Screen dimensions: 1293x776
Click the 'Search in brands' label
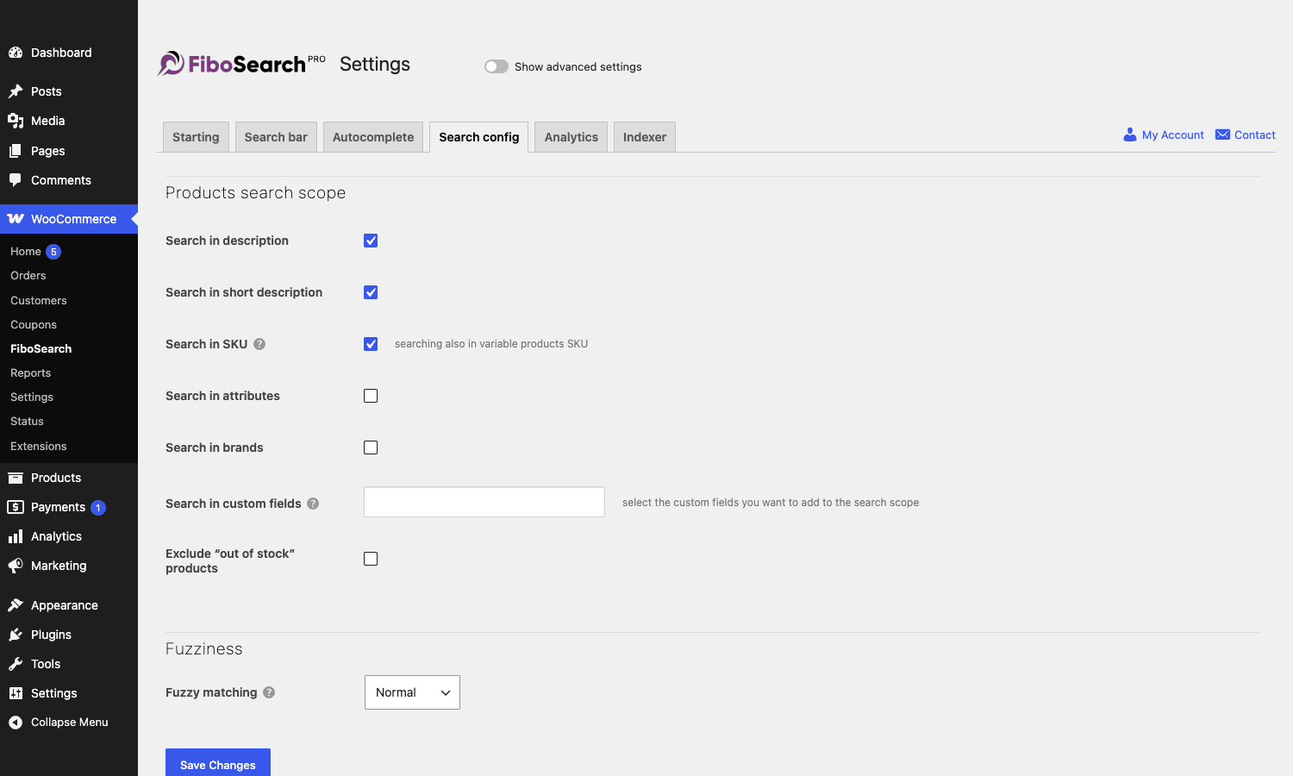[215, 447]
